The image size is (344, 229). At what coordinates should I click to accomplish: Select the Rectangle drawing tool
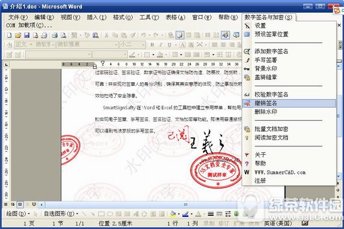click(101, 214)
